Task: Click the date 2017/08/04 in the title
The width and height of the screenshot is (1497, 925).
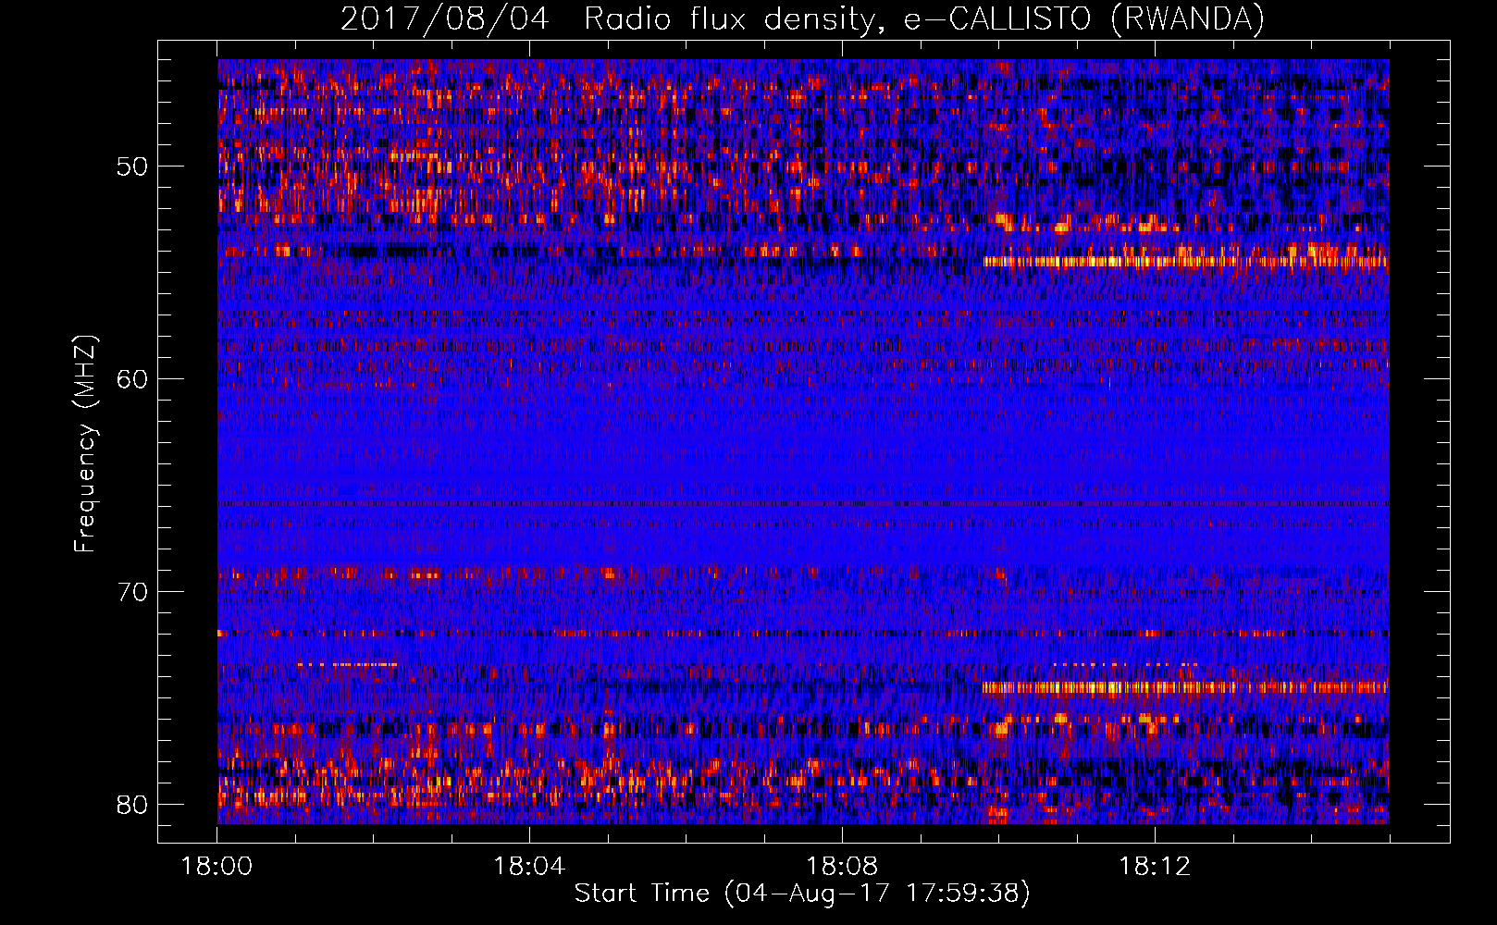Action: pos(445,19)
